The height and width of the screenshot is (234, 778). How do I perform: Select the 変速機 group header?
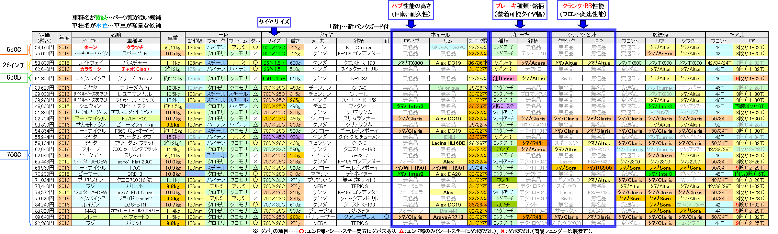pos(660,35)
